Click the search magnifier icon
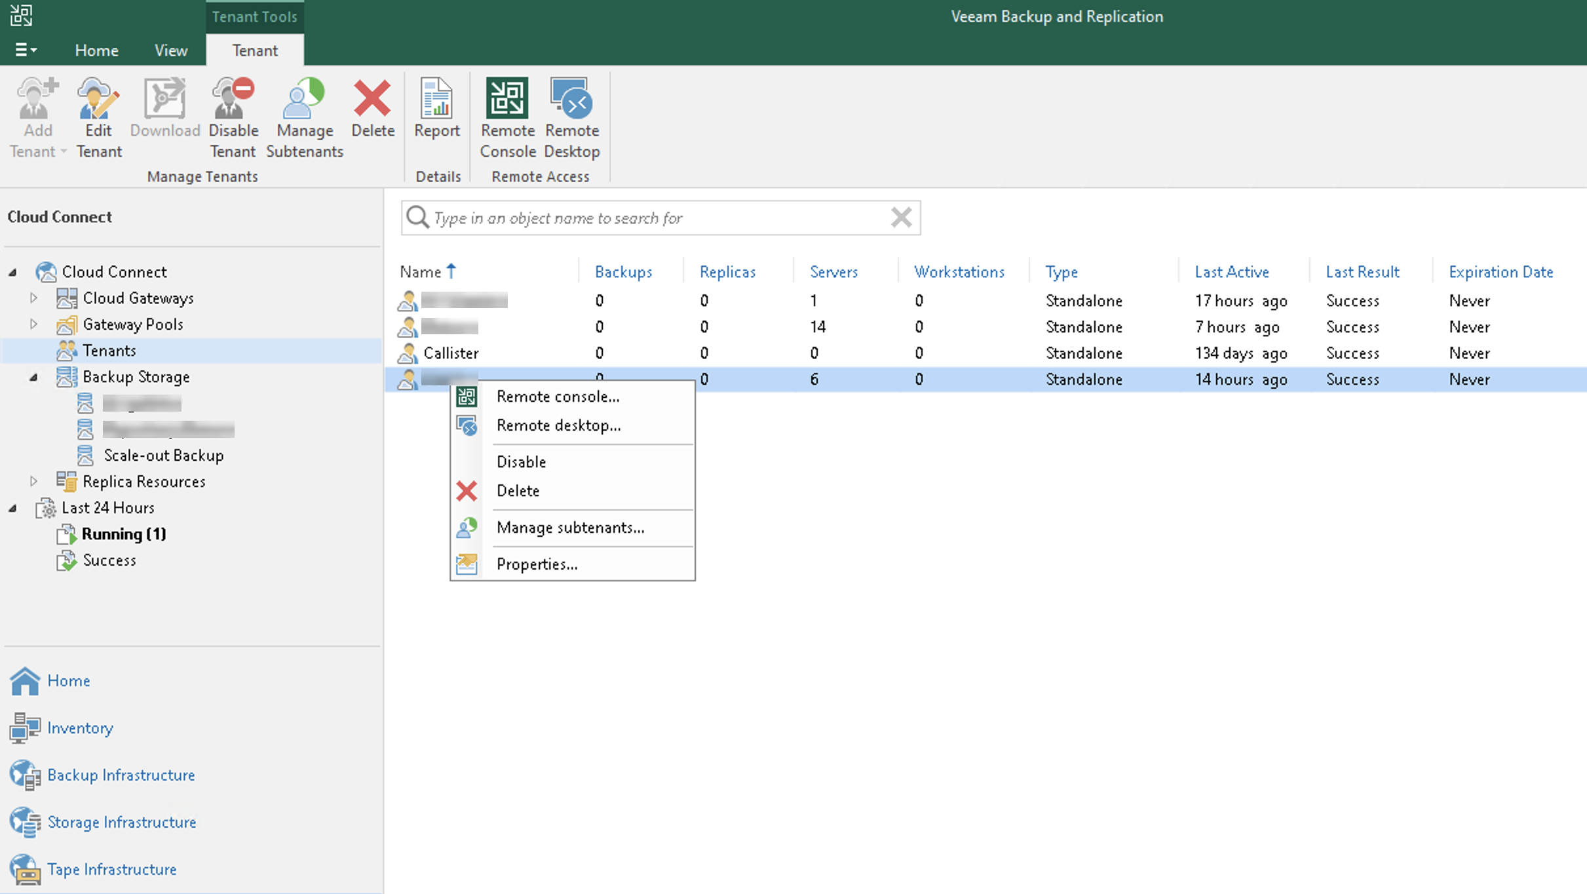This screenshot has width=1587, height=894. [417, 217]
